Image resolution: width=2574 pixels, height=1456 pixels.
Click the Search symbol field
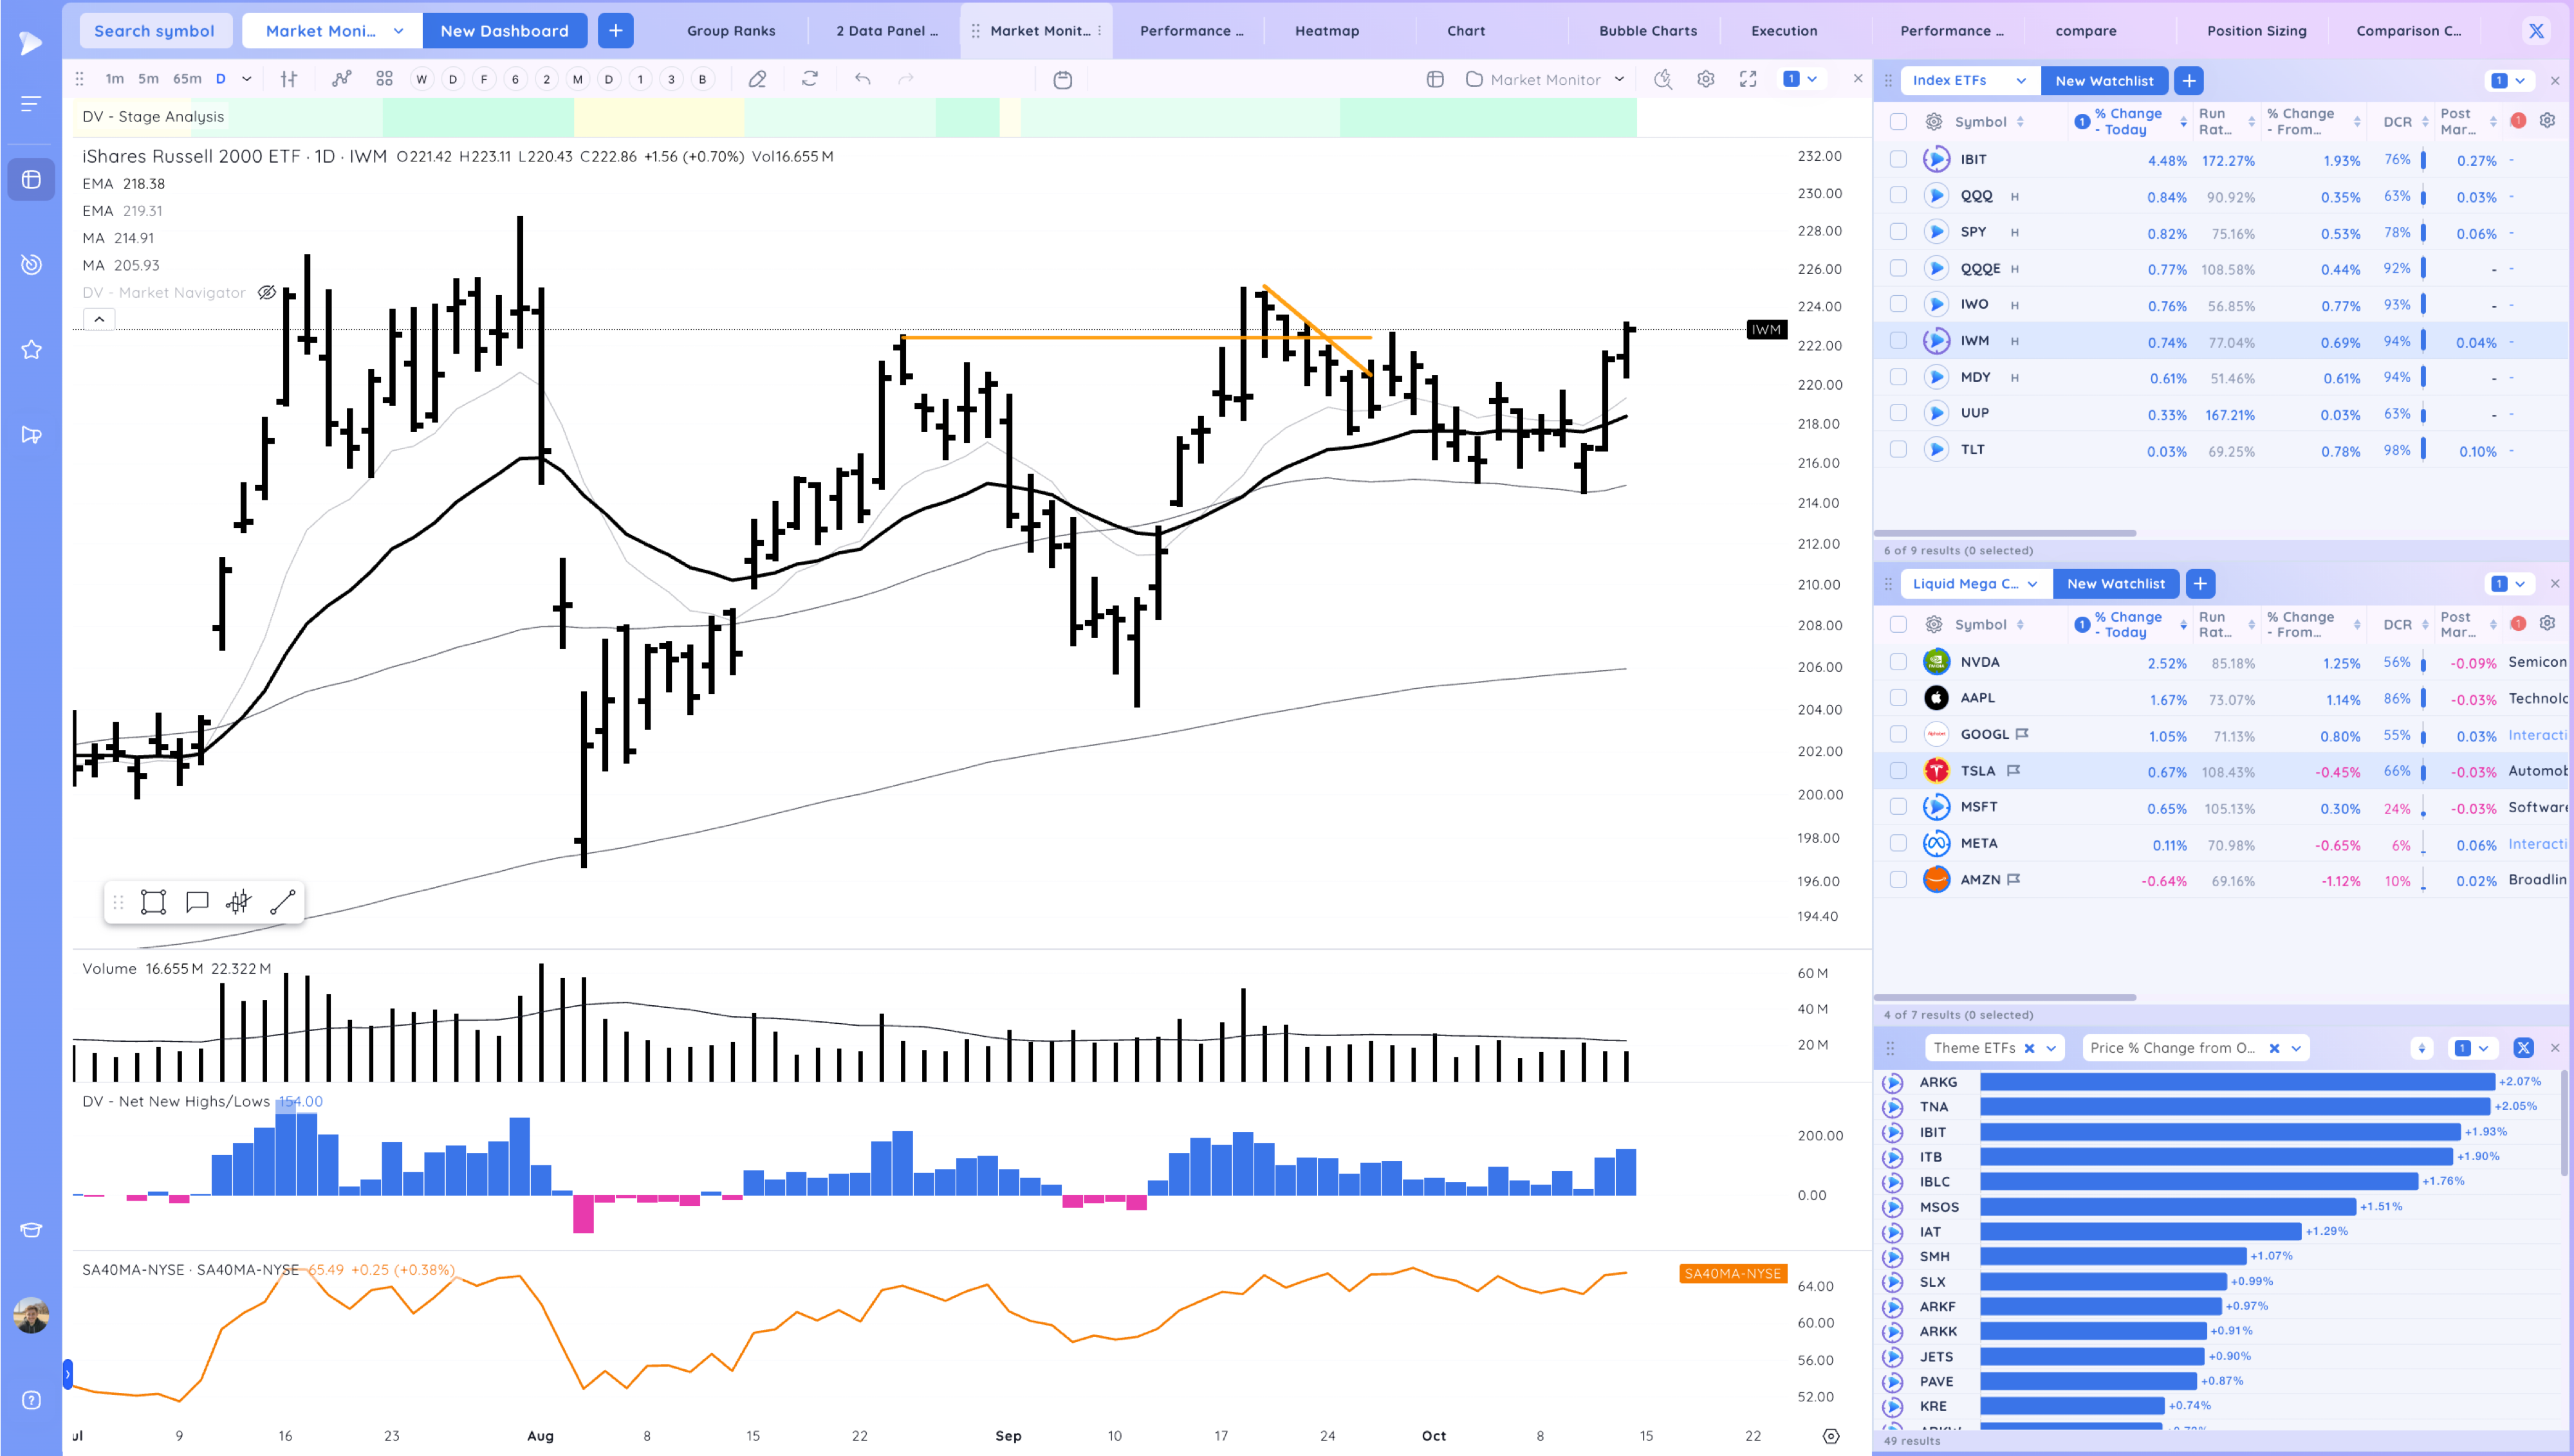tap(154, 31)
